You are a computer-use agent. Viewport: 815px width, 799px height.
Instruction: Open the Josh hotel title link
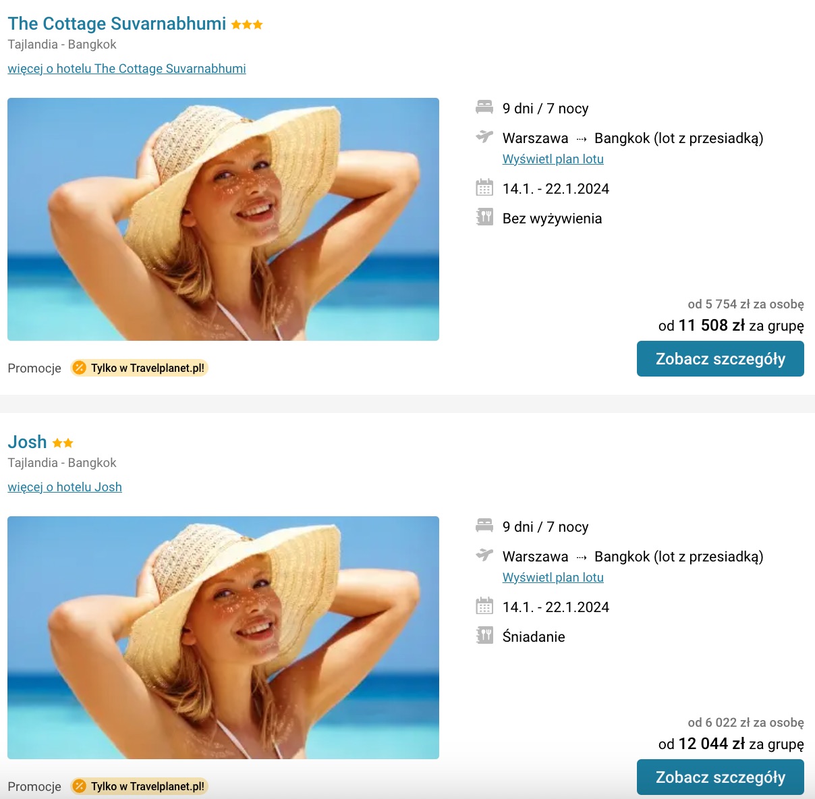[x=27, y=442]
